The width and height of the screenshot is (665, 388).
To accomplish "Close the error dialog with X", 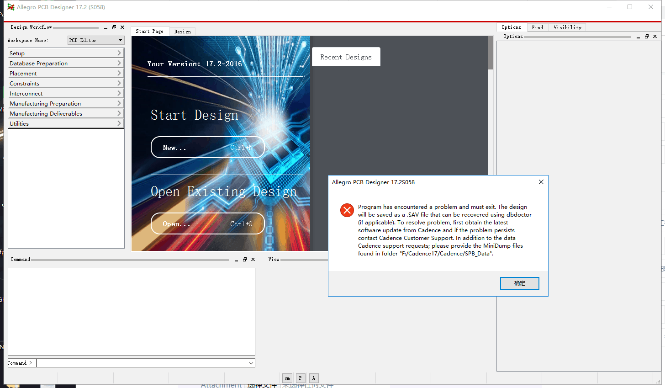I will tap(541, 182).
